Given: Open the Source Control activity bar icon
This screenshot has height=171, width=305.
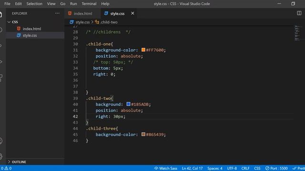Looking at the screenshot, I should click(1, 46).
